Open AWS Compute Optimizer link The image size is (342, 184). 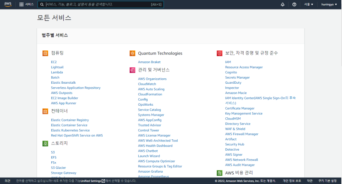point(156,161)
